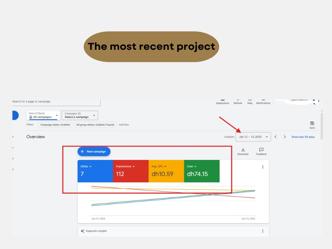Download the overview chart
The width and height of the screenshot is (332, 249).
pos(243,151)
